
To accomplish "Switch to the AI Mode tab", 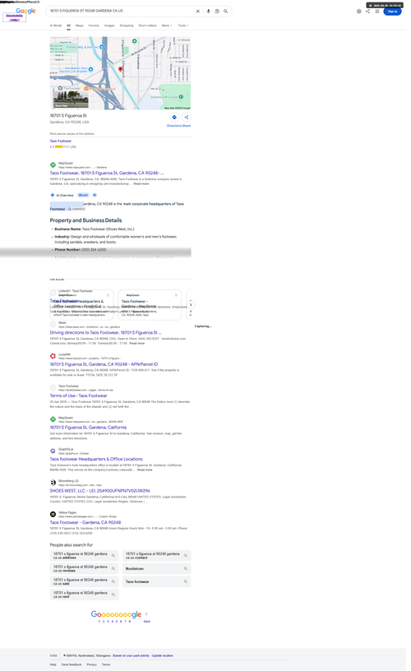I will click(x=56, y=25).
